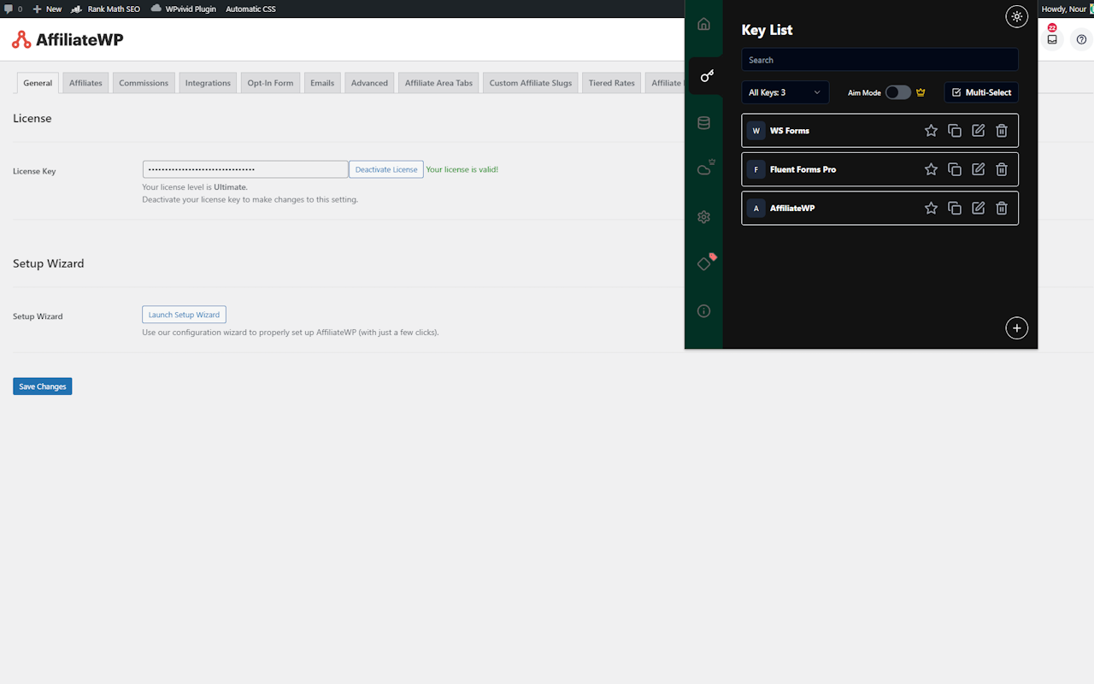
Task: Edit the WS Forms key
Action: point(978,131)
